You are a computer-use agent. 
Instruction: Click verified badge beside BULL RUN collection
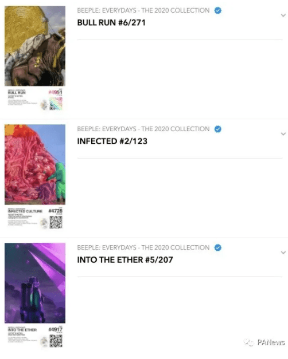pos(218,10)
